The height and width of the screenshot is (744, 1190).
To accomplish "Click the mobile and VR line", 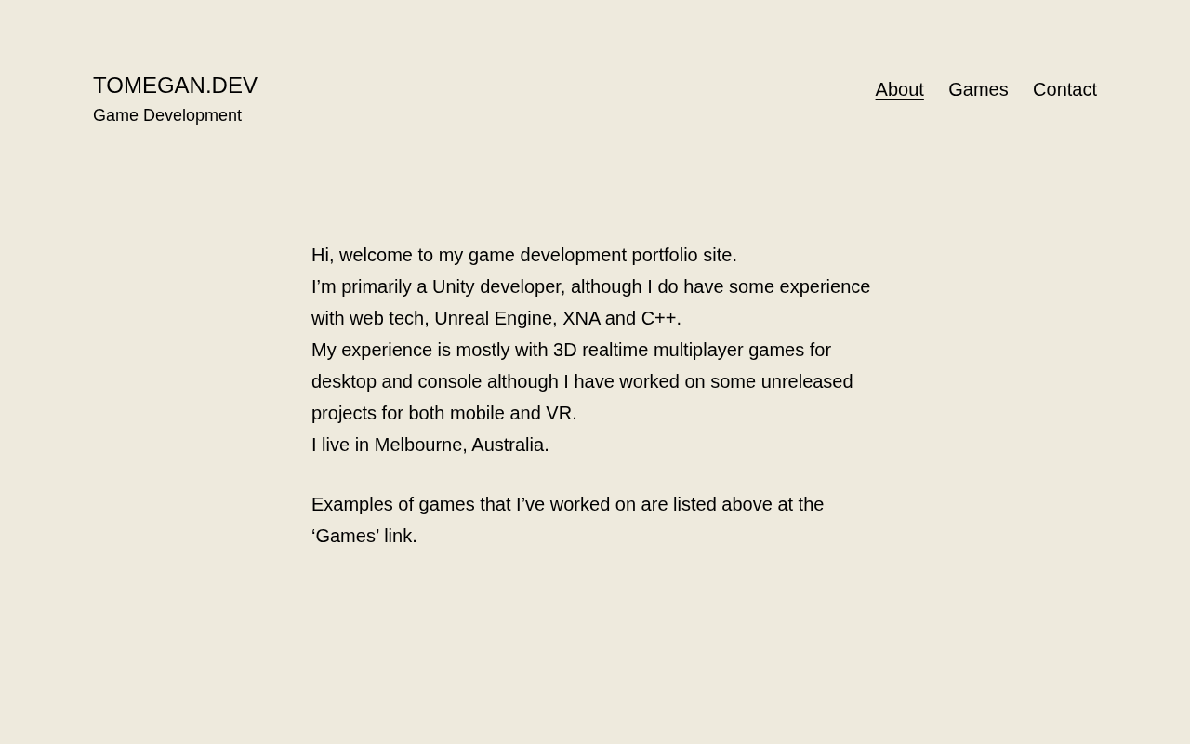I will 444,413.
